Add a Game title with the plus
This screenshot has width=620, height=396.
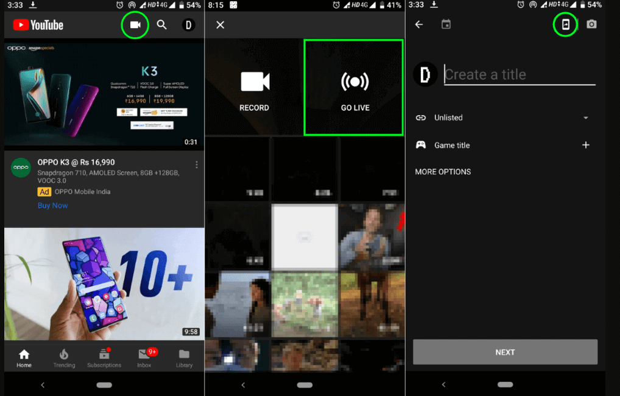(x=586, y=145)
